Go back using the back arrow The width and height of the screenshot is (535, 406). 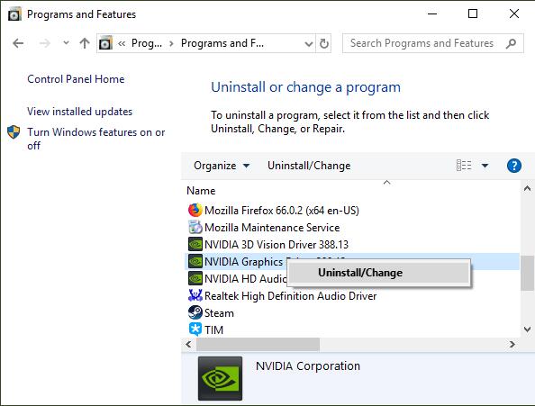coord(18,43)
